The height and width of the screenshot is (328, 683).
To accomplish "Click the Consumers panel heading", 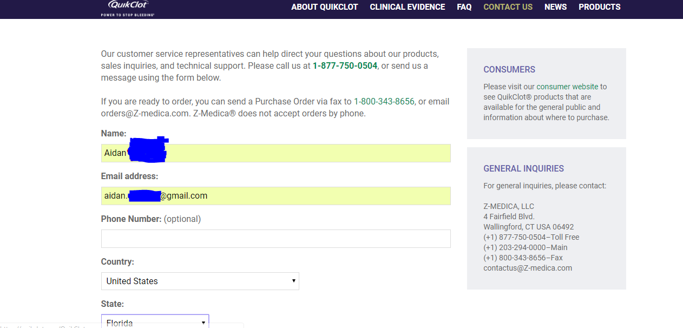I will coord(509,70).
